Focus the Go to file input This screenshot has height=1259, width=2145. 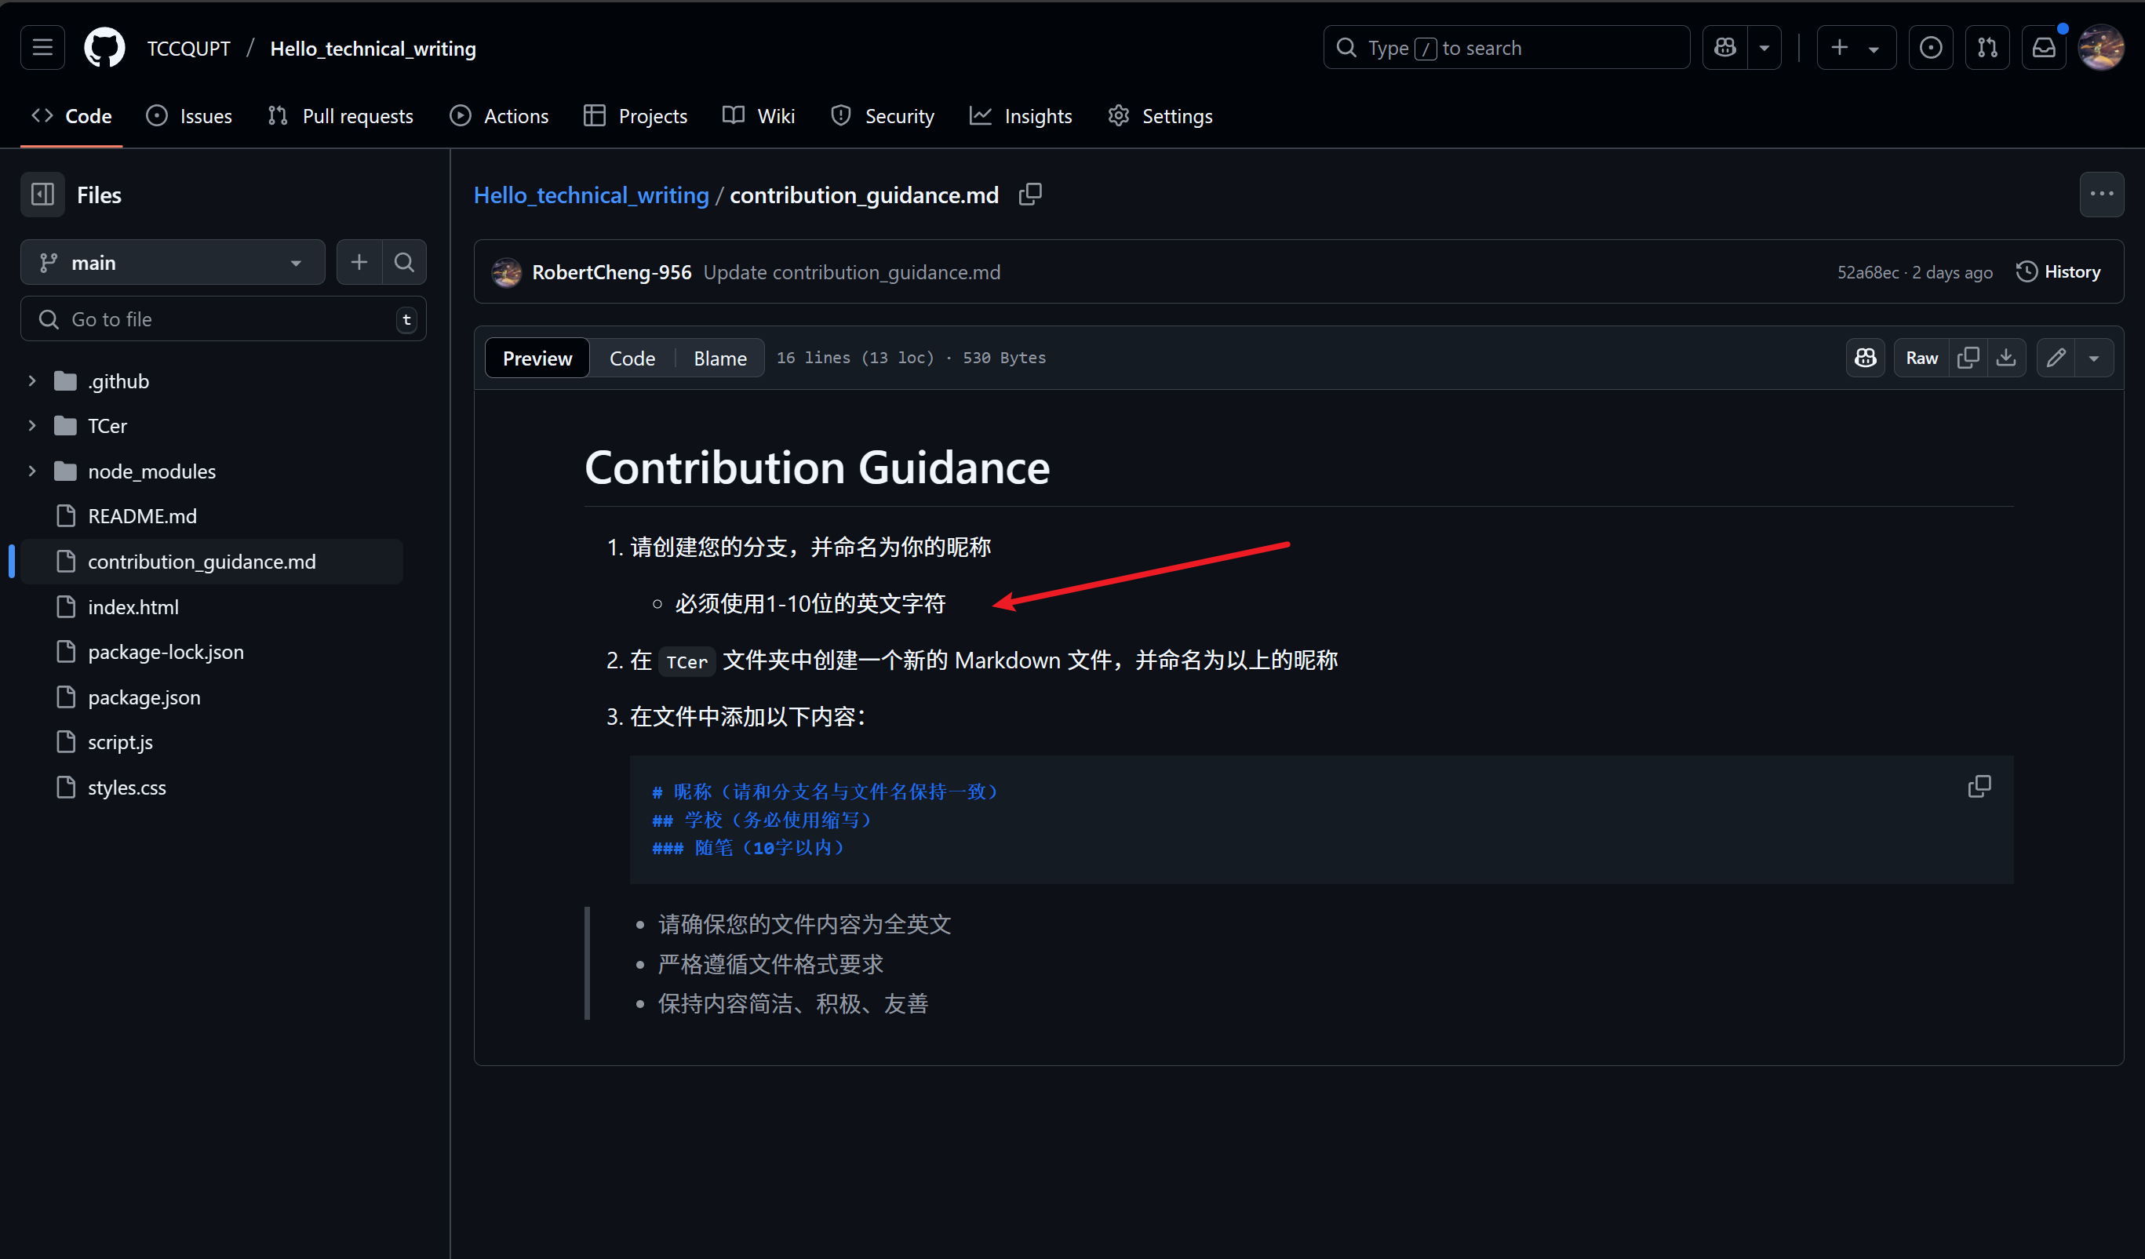click(x=223, y=319)
